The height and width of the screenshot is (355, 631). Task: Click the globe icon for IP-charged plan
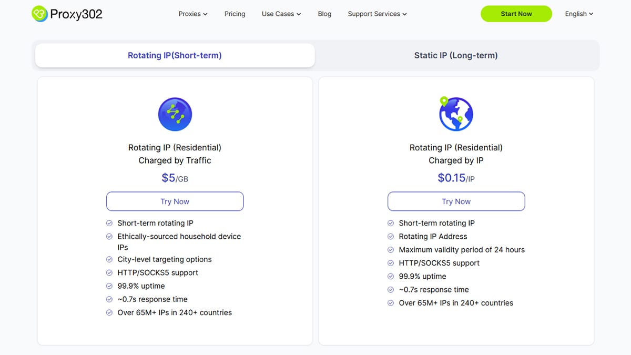pyautogui.click(x=456, y=114)
